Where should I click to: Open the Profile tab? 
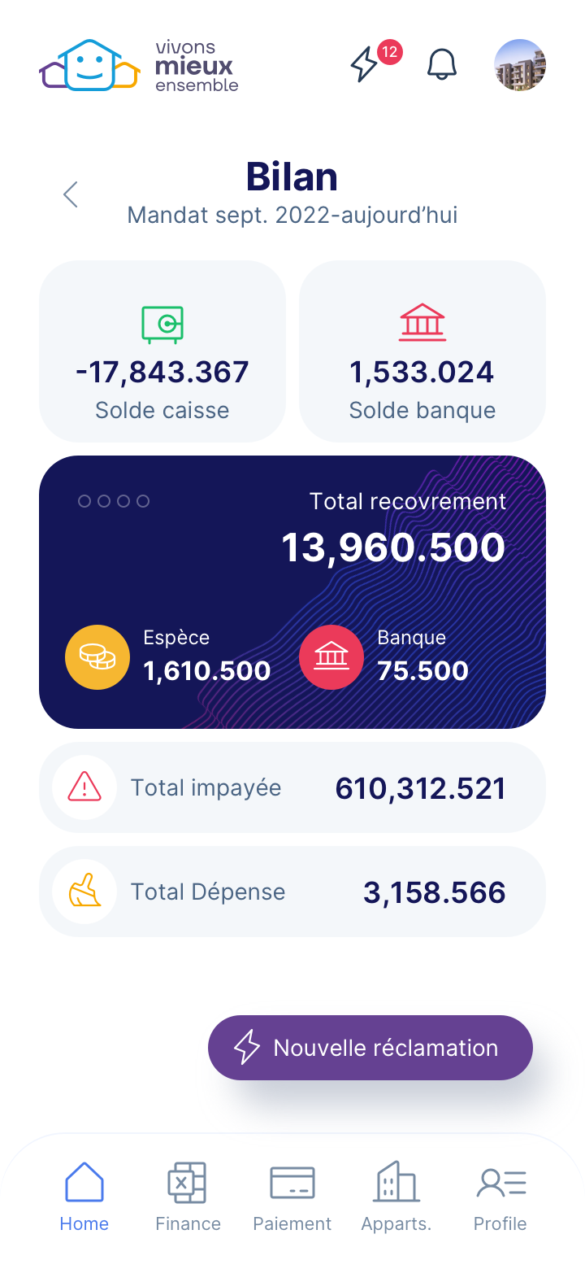(x=500, y=1196)
